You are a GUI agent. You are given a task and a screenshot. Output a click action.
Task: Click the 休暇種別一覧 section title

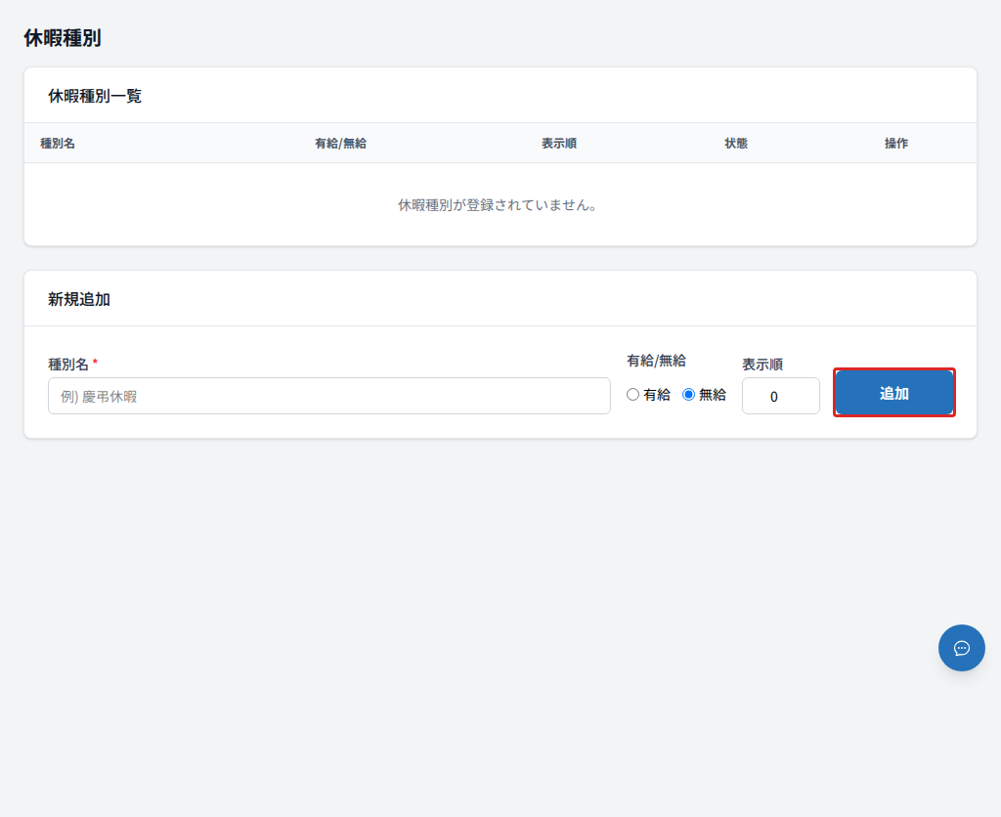click(95, 96)
